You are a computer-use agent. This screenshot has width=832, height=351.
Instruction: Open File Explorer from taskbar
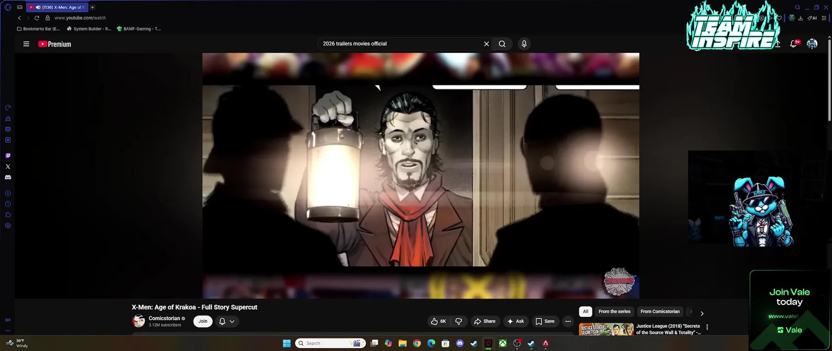pyautogui.click(x=402, y=343)
